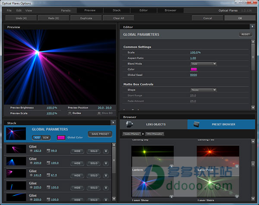259x205 pixels.
Task: Switch global blend to SCN
Action: point(46,138)
